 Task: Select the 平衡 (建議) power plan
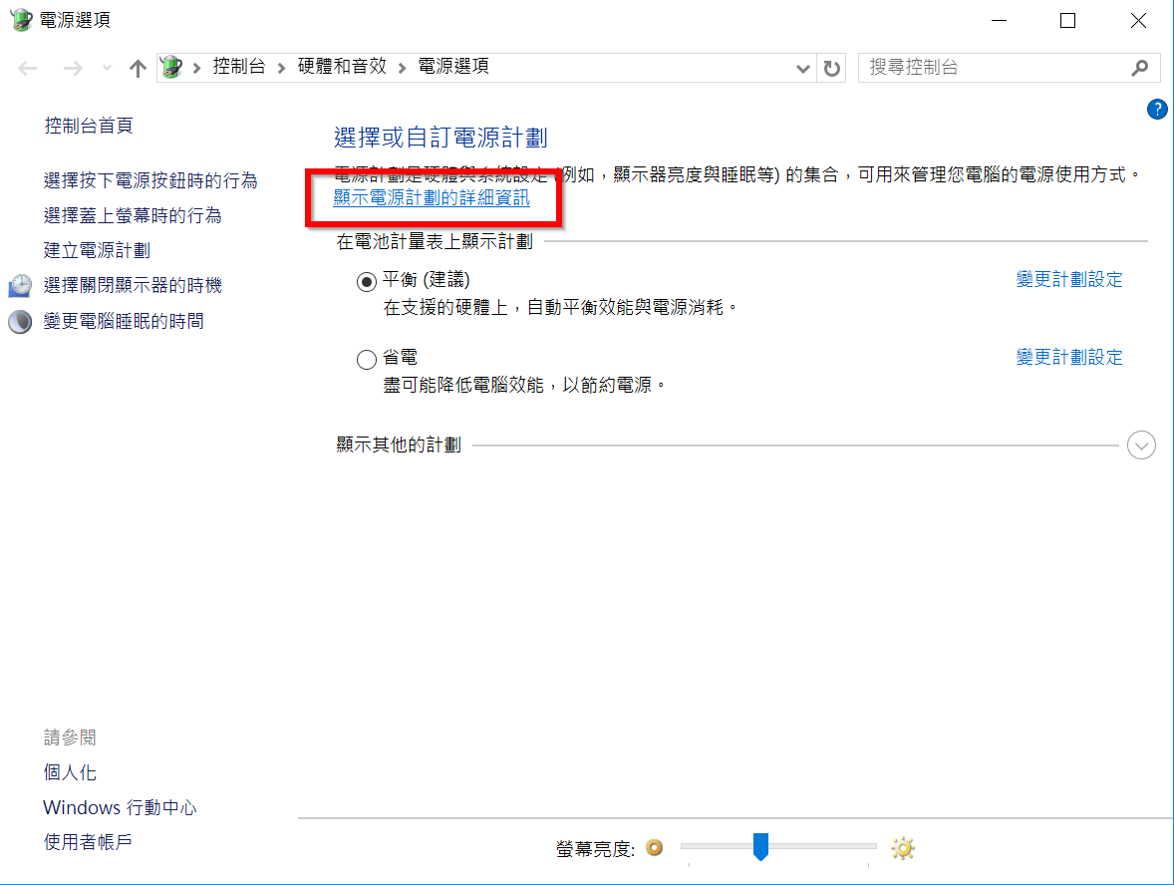pos(367,282)
